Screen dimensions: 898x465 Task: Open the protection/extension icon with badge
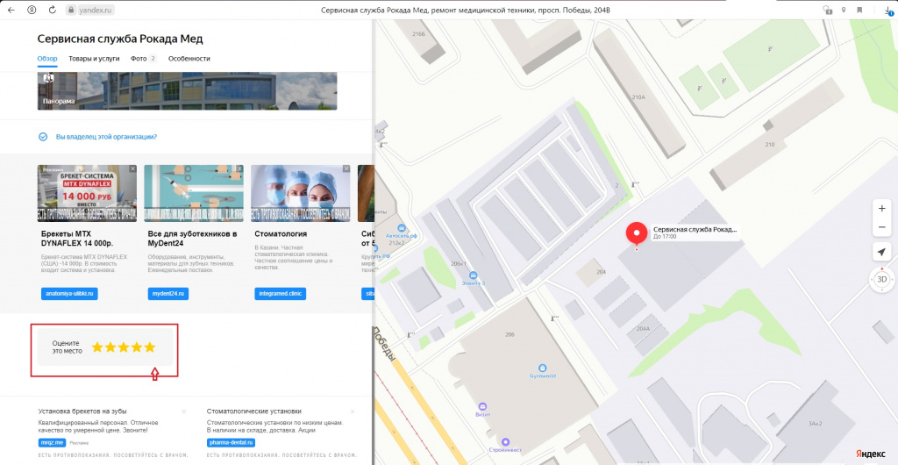pyautogui.click(x=827, y=10)
